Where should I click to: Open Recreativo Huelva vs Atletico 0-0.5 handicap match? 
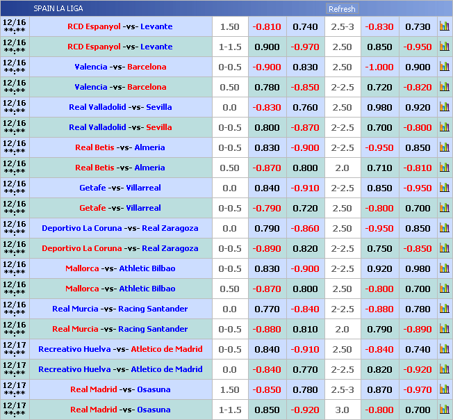[x=120, y=349]
